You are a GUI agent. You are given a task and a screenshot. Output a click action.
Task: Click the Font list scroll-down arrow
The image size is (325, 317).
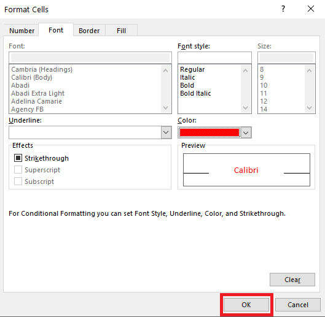[165, 108]
